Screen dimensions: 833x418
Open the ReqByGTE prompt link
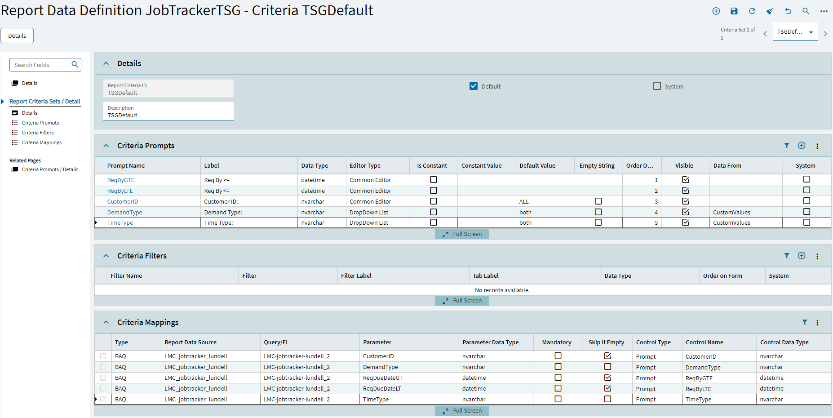(121, 180)
